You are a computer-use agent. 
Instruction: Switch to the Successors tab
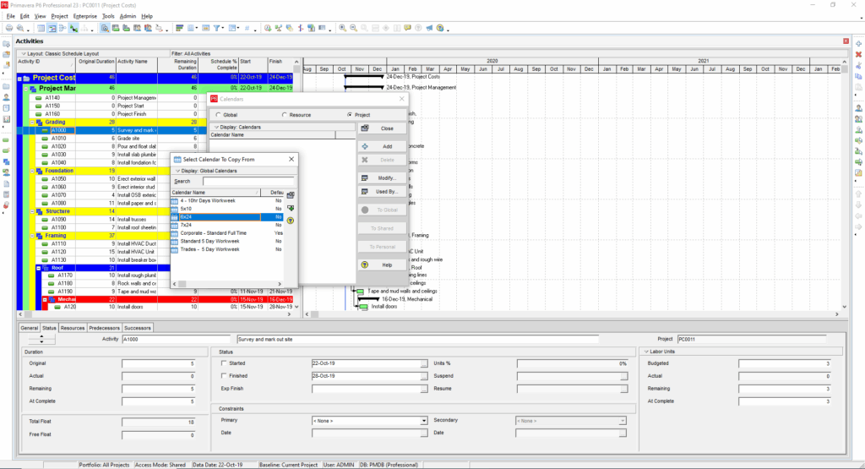[138, 328]
